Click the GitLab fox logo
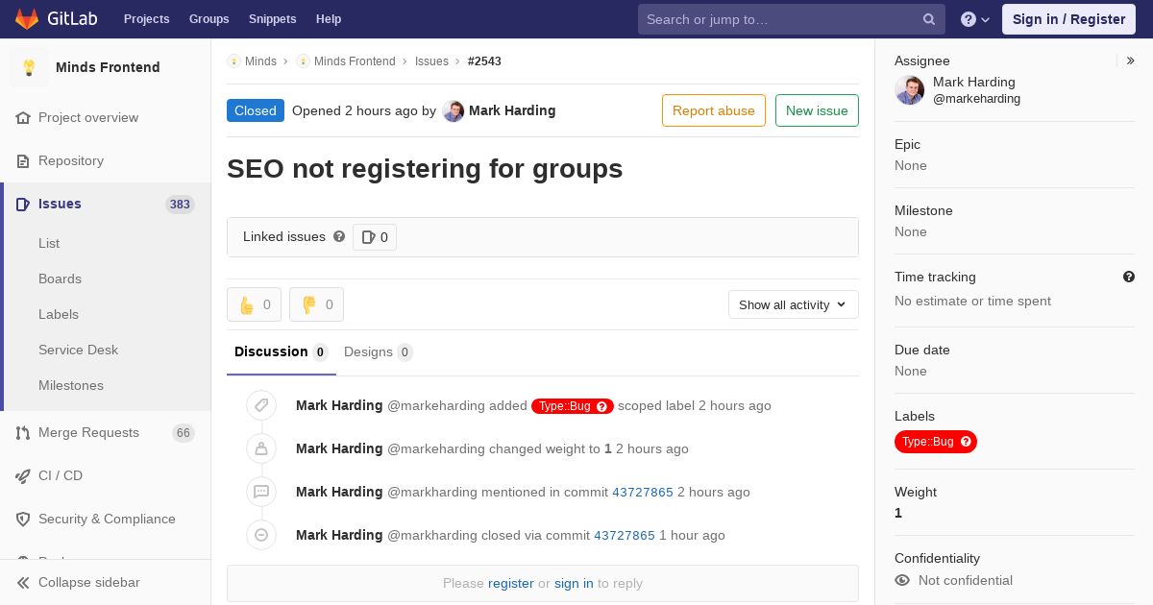The width and height of the screenshot is (1153, 605). (27, 18)
